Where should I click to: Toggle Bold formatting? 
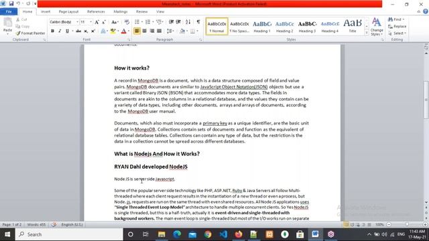coord(52,31)
